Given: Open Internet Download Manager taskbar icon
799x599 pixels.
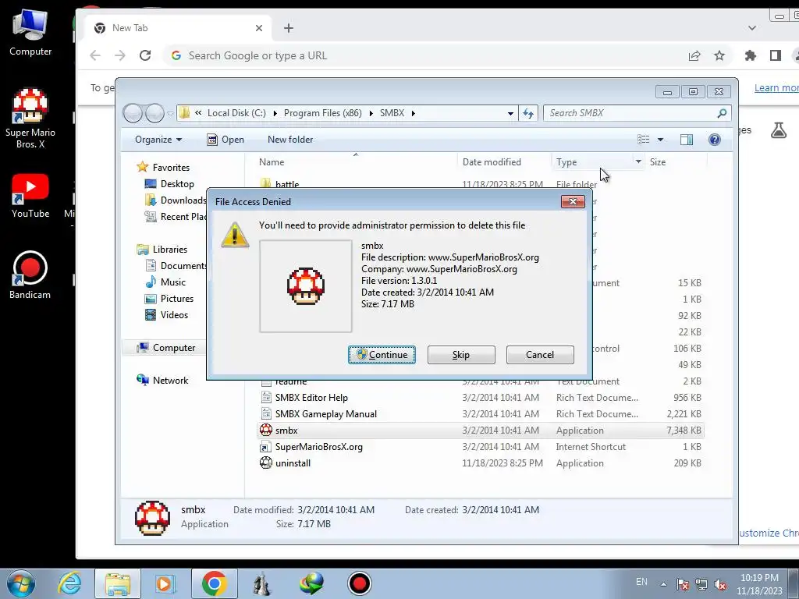Looking at the screenshot, I should tap(311, 583).
